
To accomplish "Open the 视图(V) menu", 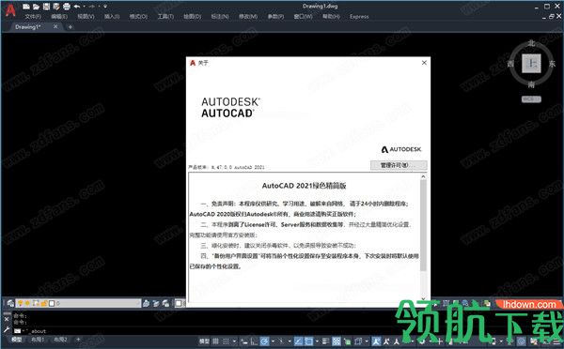I will (x=86, y=17).
